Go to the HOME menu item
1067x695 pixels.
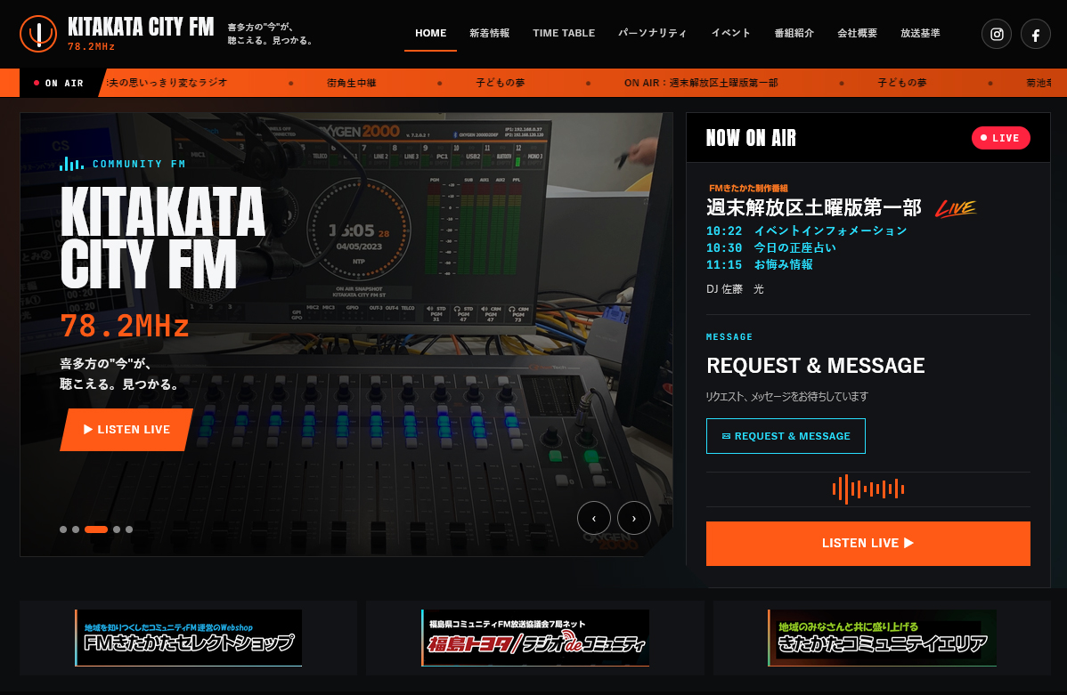[x=431, y=33]
